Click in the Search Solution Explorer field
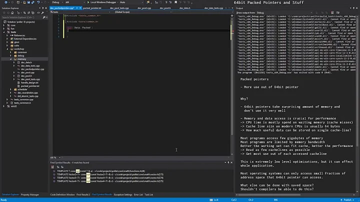 pyautogui.click(x=22, y=17)
